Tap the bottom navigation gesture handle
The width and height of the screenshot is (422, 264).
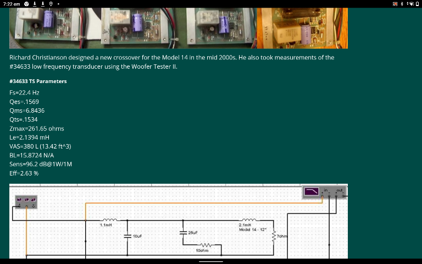tap(211, 261)
